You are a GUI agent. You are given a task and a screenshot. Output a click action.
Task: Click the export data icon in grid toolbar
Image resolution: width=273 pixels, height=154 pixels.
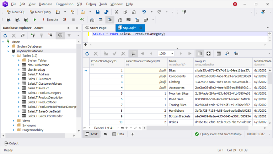236,54
